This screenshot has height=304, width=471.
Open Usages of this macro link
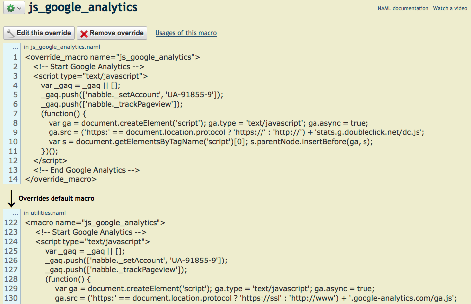click(186, 33)
